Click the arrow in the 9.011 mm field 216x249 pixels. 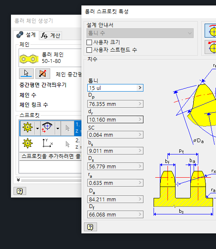coord(140,150)
